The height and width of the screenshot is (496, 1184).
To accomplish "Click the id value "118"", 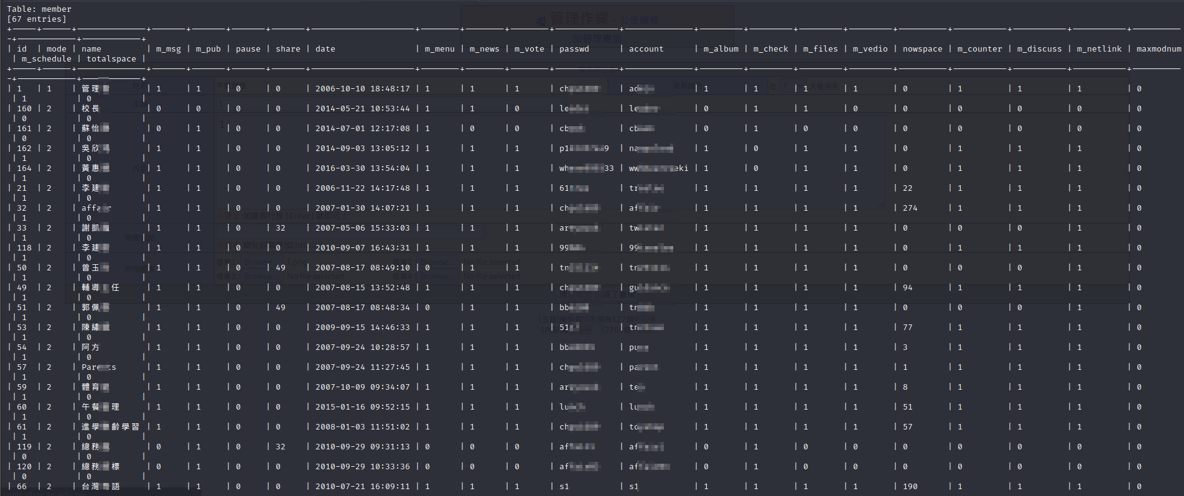I will pyautogui.click(x=24, y=248).
